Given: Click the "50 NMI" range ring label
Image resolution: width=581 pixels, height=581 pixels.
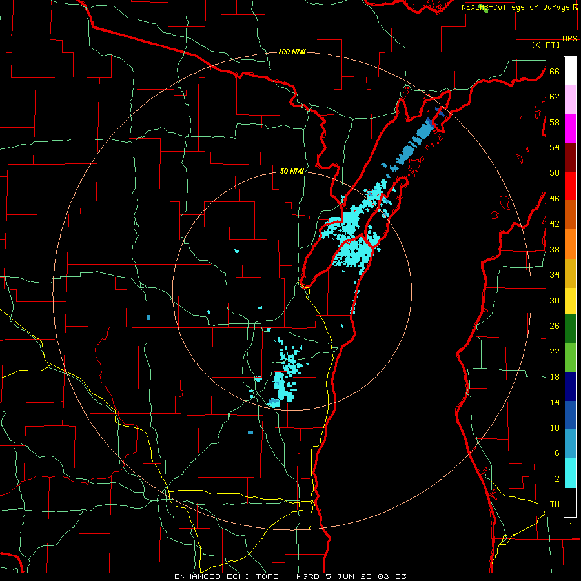Looking at the screenshot, I should [292, 171].
